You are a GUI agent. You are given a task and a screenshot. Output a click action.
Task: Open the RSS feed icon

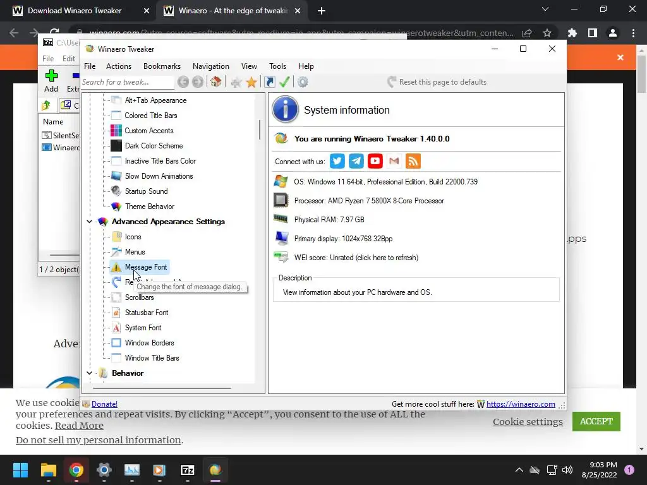pyautogui.click(x=413, y=161)
